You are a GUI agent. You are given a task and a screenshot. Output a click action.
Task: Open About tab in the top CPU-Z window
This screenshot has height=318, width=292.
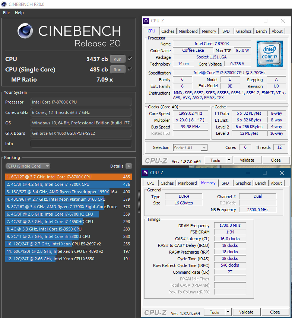point(277,31)
